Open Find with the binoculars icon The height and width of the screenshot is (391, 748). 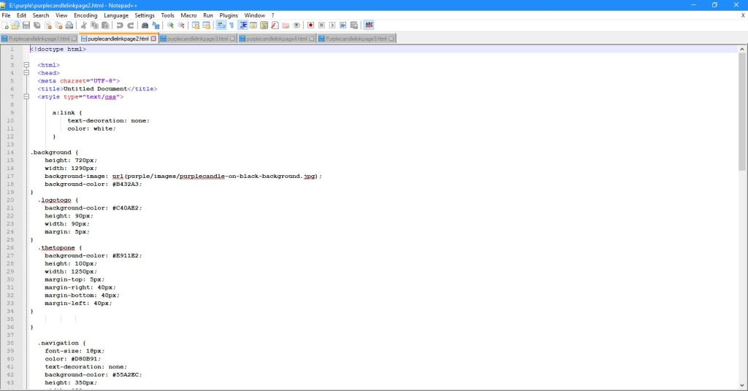click(x=145, y=25)
